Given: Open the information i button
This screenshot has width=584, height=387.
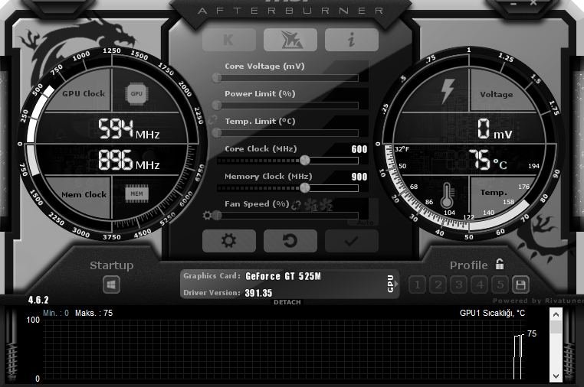Looking at the screenshot, I should click(351, 40).
